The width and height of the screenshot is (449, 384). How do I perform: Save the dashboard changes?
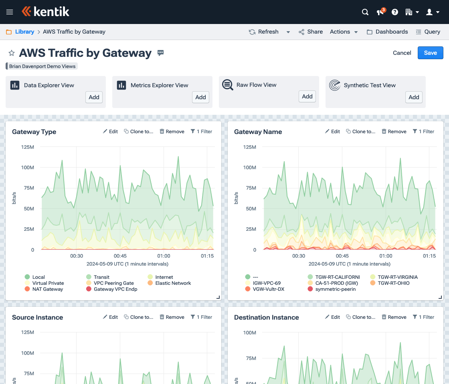point(430,52)
